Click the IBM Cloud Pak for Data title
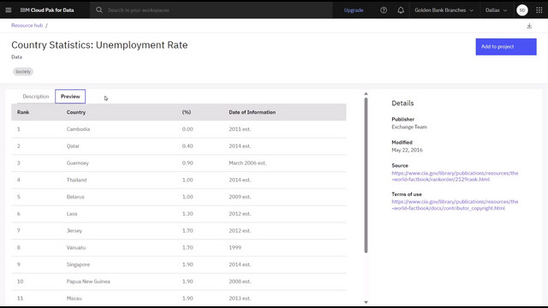 (47, 10)
